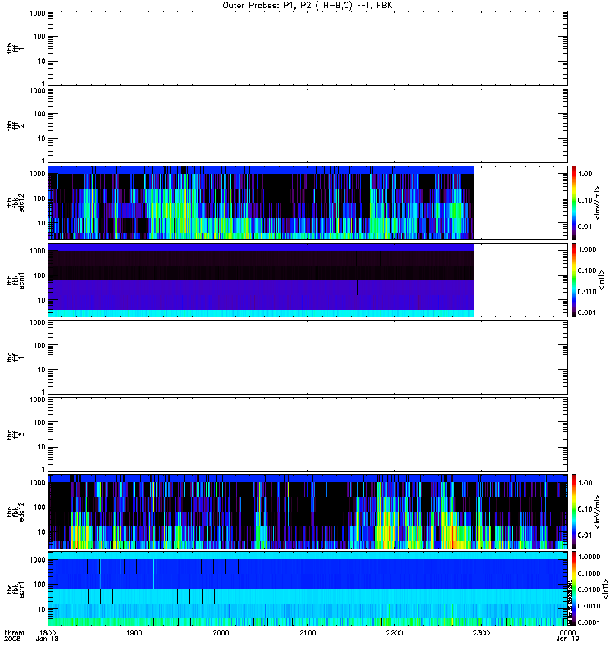The image size is (615, 656).
Task: Click the thb fbk scm1 spectrogram panel
Action: (307, 280)
